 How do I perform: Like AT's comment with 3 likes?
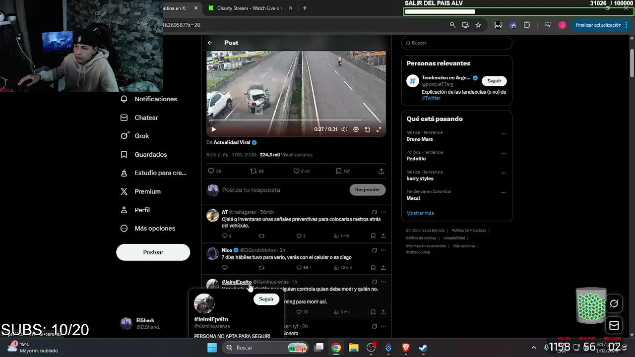pos(301,236)
